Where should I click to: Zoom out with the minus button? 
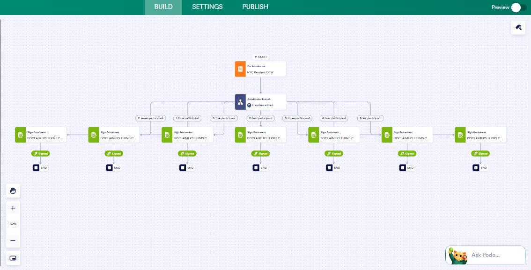pos(13,240)
